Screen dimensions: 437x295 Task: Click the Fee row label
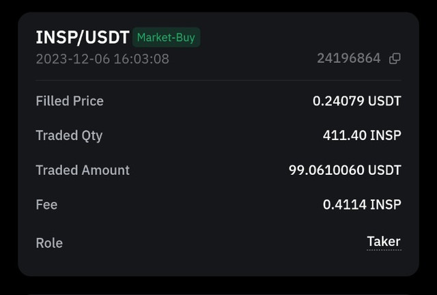click(x=46, y=205)
